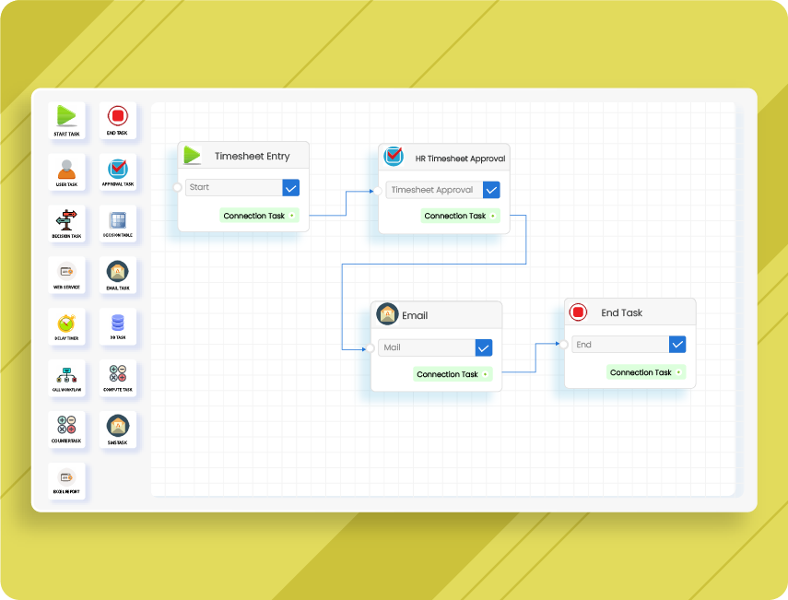This screenshot has height=600, width=788.
Task: Pick the Decision Task icon
Action: click(x=67, y=221)
